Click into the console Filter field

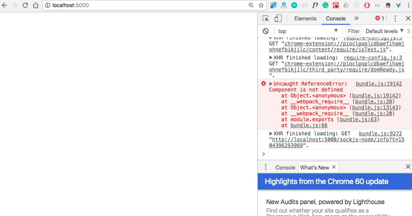point(354,31)
